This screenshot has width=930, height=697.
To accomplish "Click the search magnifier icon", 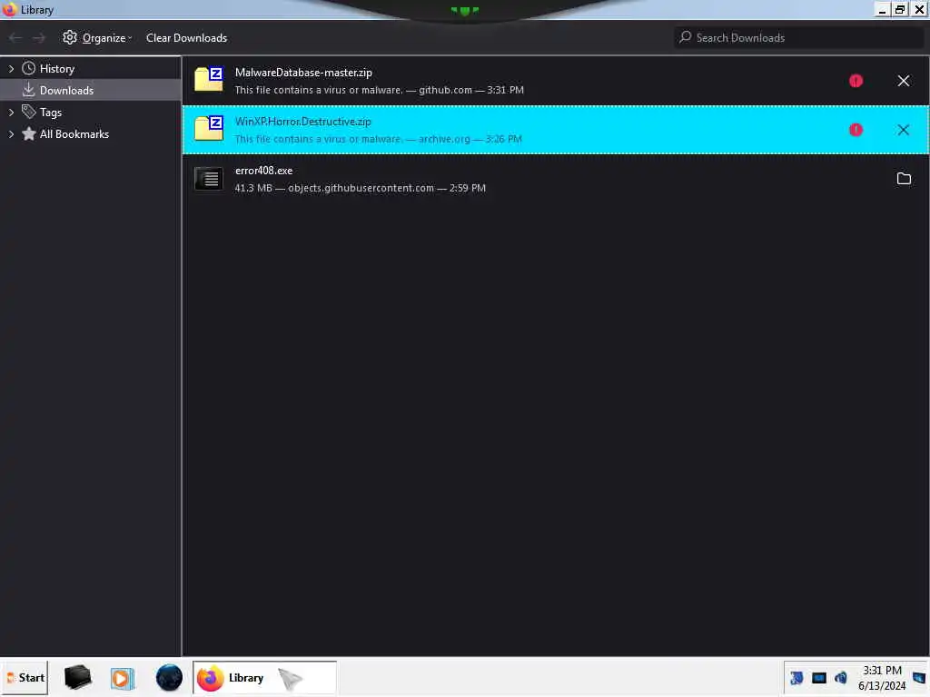I will click(686, 36).
